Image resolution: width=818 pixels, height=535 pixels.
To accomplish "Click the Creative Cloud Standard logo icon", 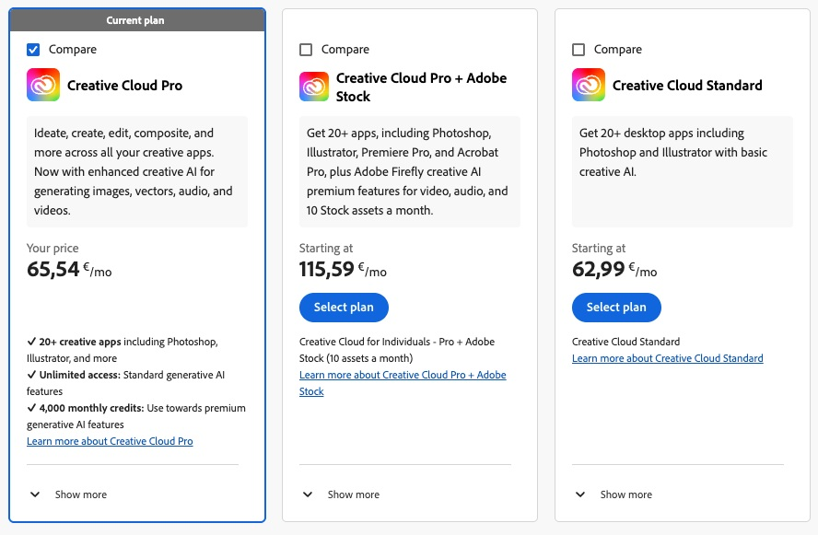I will pyautogui.click(x=588, y=86).
